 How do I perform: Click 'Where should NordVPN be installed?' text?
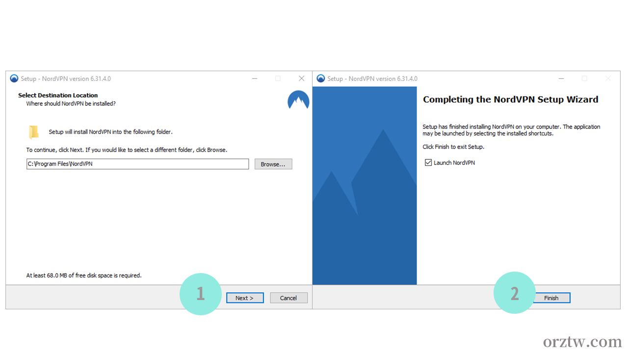(71, 103)
